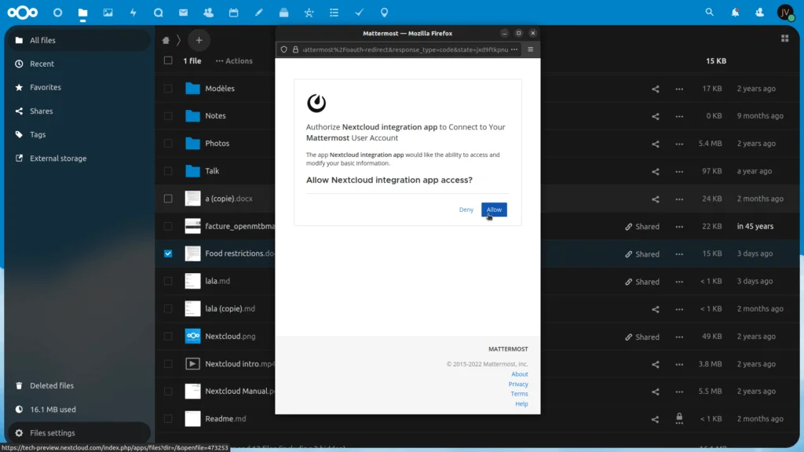The image size is (804, 452).
Task: Open the three-dot menu for a (copie).docx
Action: pyautogui.click(x=679, y=199)
